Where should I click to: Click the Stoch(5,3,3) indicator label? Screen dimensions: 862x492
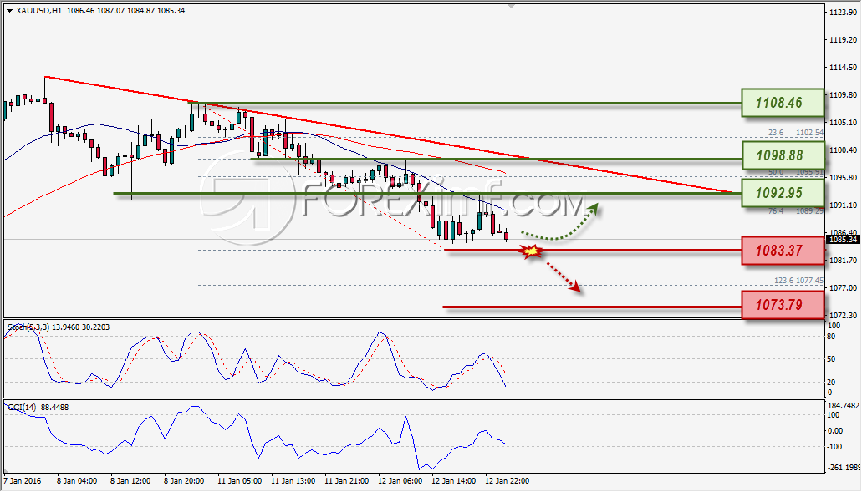point(28,327)
